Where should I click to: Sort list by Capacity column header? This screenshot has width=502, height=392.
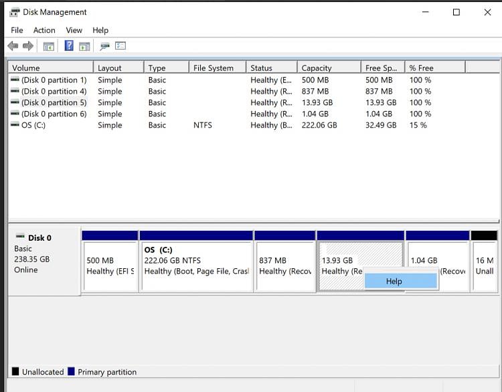click(317, 68)
